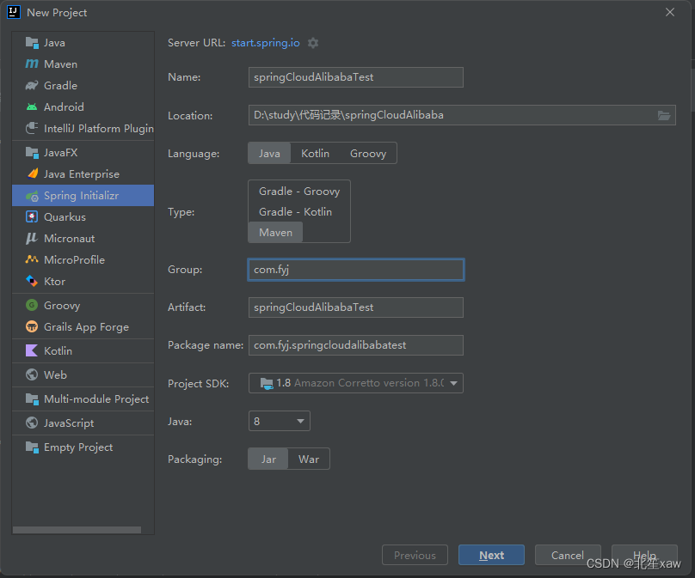Select the JavaFX project icon
Image resolution: width=695 pixels, height=578 pixels.
pos(32,153)
